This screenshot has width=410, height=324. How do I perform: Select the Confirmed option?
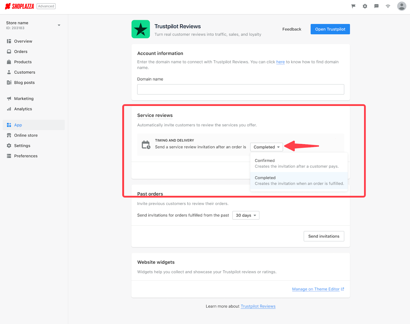click(x=299, y=163)
